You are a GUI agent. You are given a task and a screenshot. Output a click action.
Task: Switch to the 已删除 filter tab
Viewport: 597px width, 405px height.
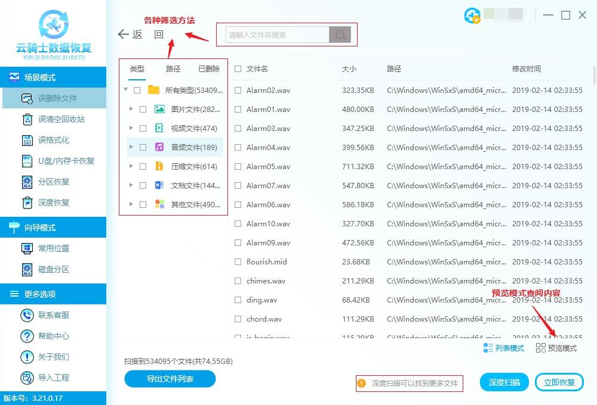tap(209, 68)
